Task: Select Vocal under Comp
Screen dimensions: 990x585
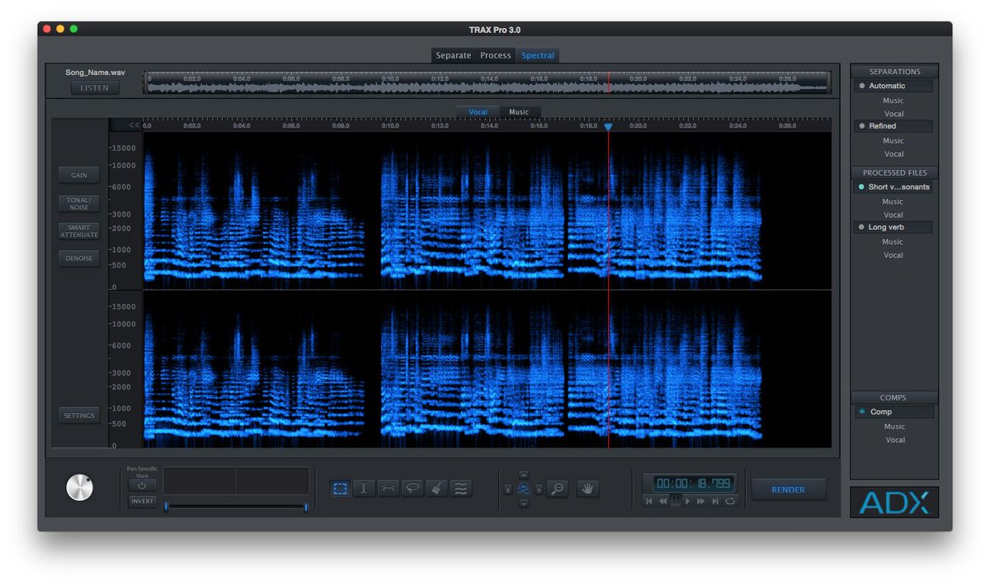Action: (894, 440)
